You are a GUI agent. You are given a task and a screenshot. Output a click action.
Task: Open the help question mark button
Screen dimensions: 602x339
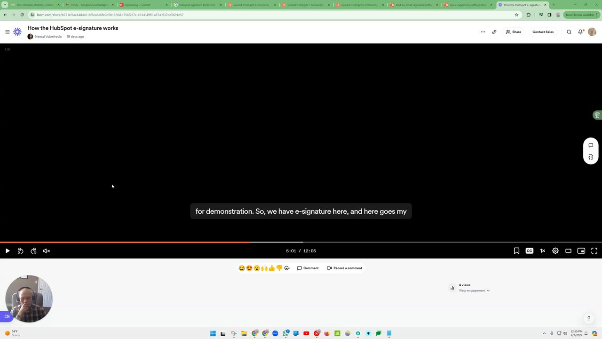pos(588,319)
